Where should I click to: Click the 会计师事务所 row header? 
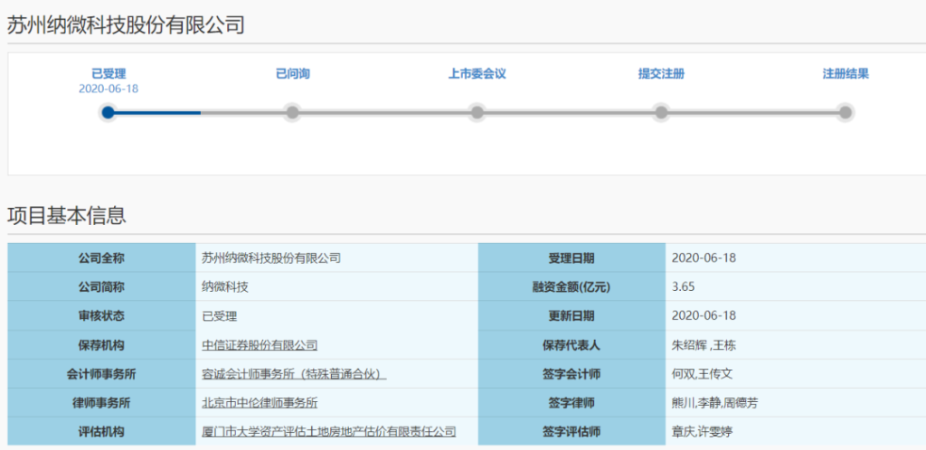click(x=101, y=374)
